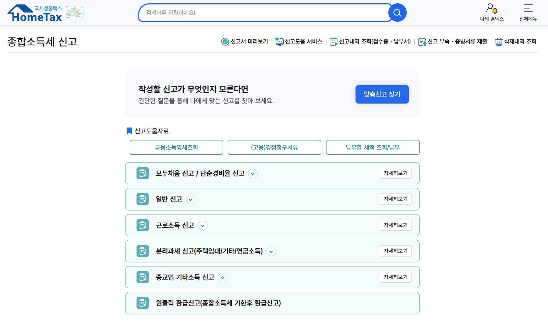The width and height of the screenshot is (548, 321).
Task: Click the 신고 부속·증빙서류 제출 icon
Action: pyautogui.click(x=422, y=42)
